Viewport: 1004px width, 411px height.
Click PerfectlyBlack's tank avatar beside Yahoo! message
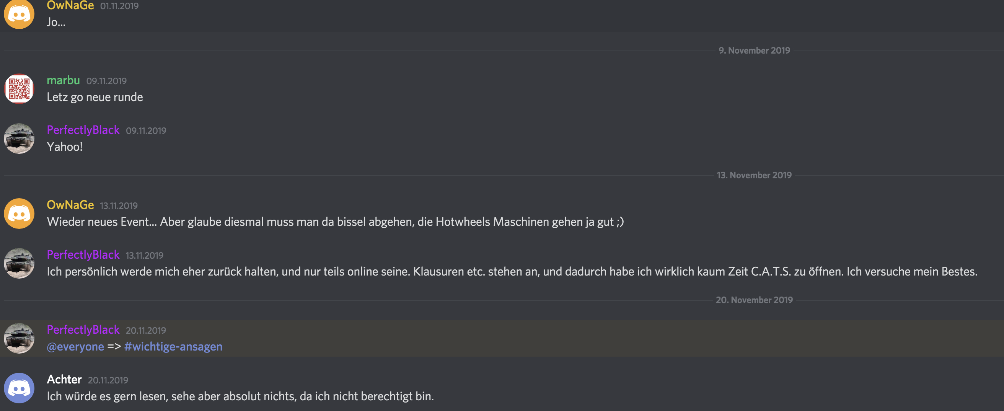click(19, 139)
